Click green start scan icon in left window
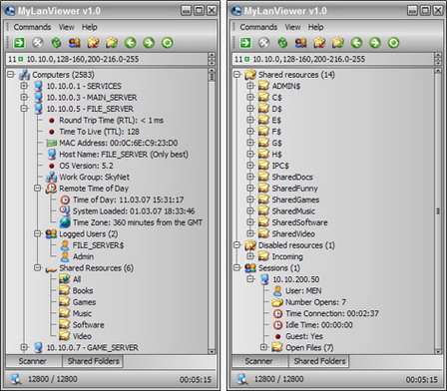Image resolution: width=447 pixels, height=391 pixels. click(x=19, y=43)
